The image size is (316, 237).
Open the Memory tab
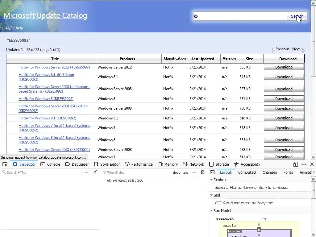(x=168, y=164)
